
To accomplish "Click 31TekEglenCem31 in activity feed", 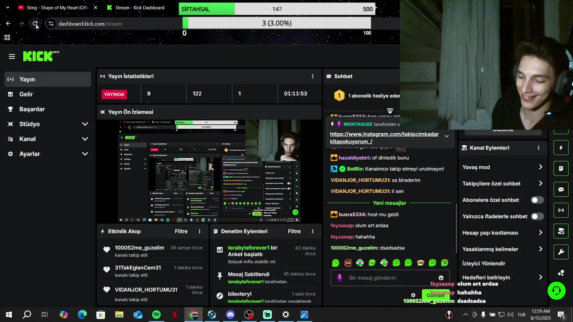I will point(138,268).
